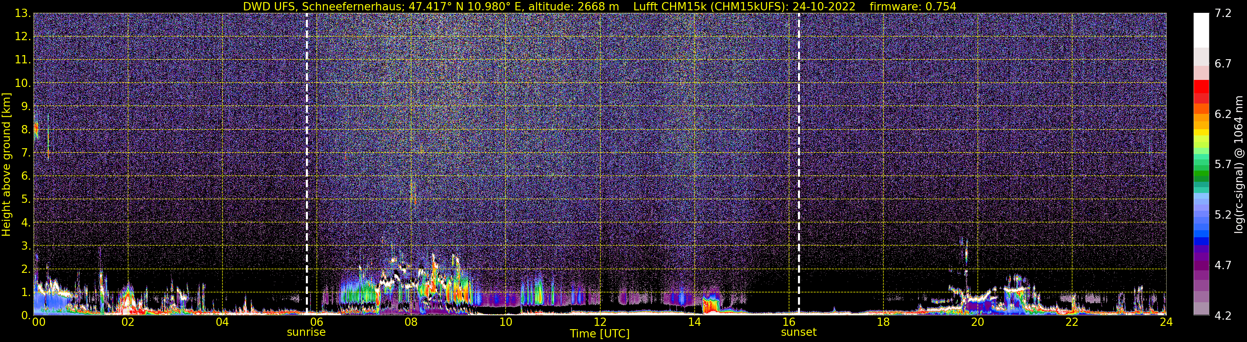Click the '5.2' colorbar tick value
The width and height of the screenshot is (1247, 342).
[x=1223, y=215]
